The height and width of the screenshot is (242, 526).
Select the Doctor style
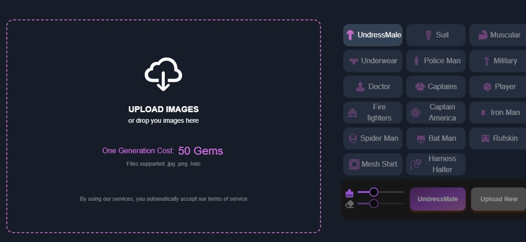click(373, 87)
